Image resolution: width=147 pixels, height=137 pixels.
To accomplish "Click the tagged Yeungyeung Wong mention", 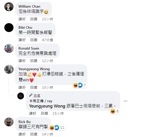I will [x=47, y=106].
